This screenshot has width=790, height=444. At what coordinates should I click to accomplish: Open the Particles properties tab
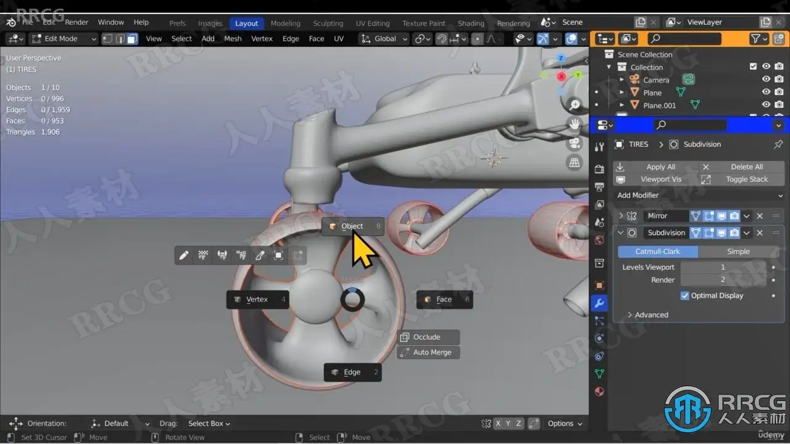pyautogui.click(x=599, y=321)
